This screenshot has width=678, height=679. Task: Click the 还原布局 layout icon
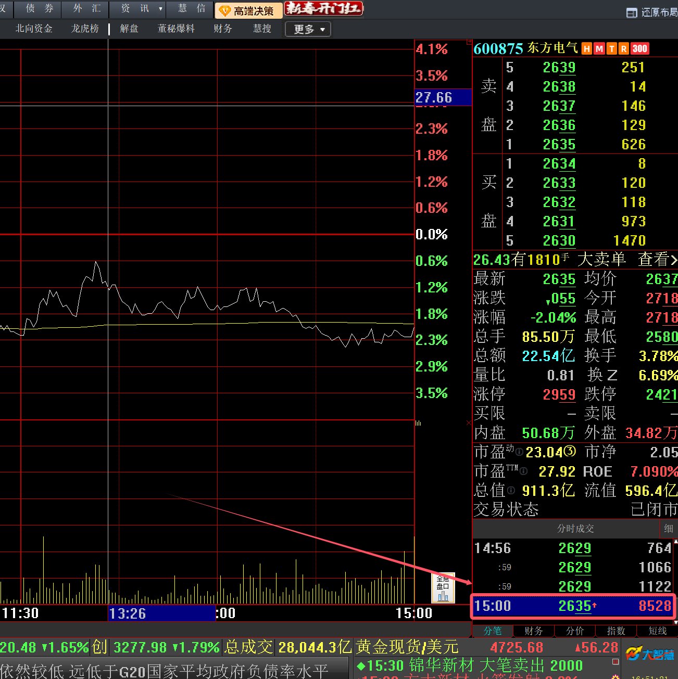(631, 12)
